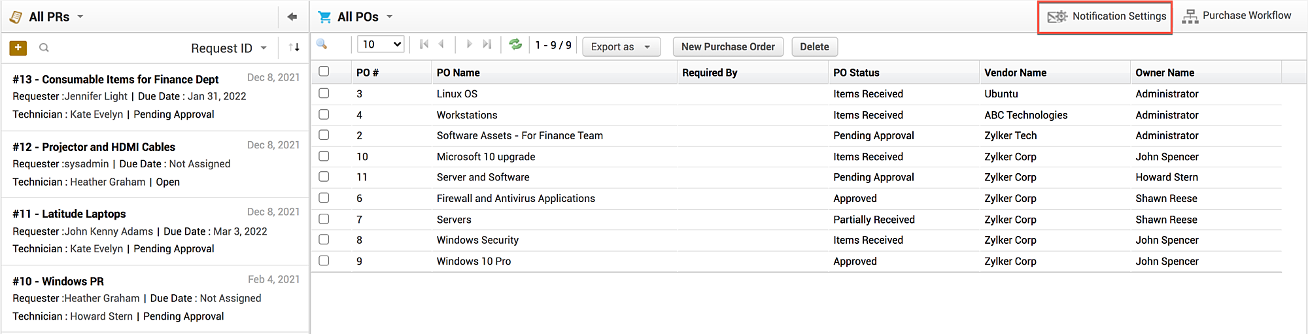
Task: Click the PO list search magnifier icon
Action: pyautogui.click(x=322, y=44)
